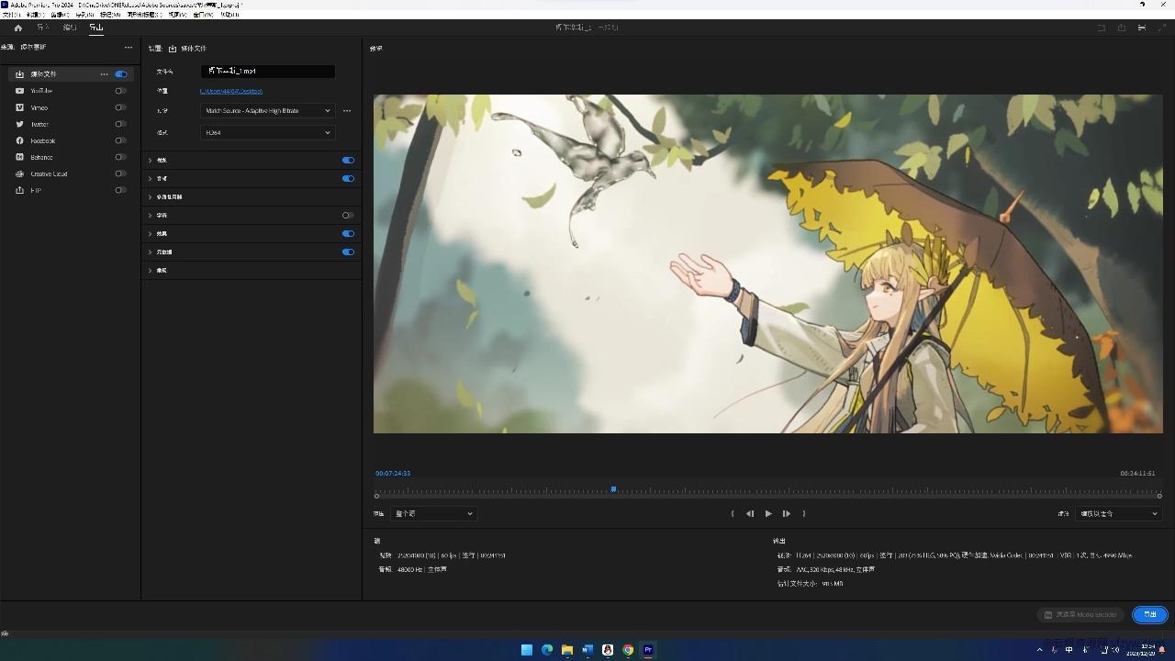Image resolution: width=1175 pixels, height=661 pixels.
Task: Open the 范围 range dropdown
Action: click(433, 514)
